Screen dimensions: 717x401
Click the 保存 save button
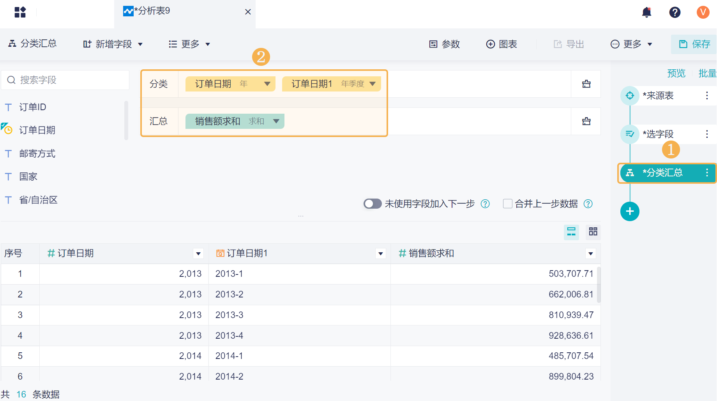tap(694, 44)
